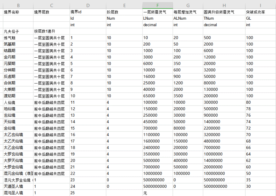Select the '大罗玄仙境' cell
276x196 pixels.
(x=18, y=154)
